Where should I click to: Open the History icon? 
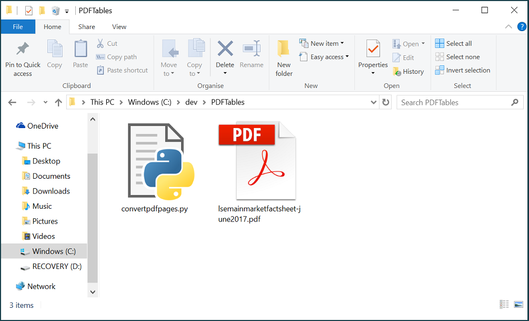[410, 71]
